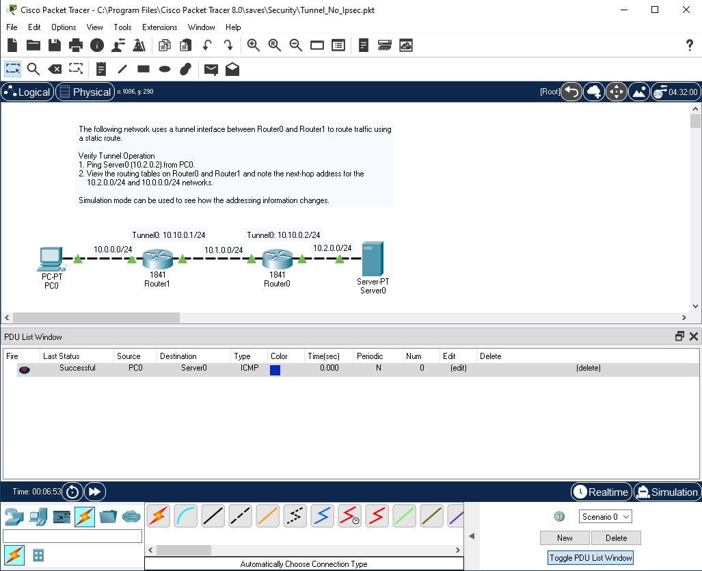Click the Power Cycle Devices button
The image size is (702, 571).
[x=72, y=492]
